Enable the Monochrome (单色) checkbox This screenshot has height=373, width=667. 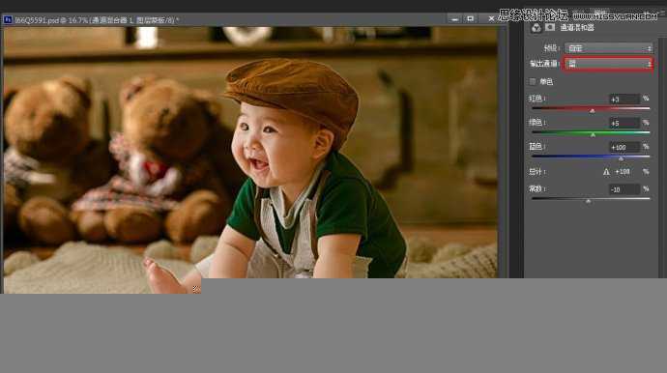(533, 81)
